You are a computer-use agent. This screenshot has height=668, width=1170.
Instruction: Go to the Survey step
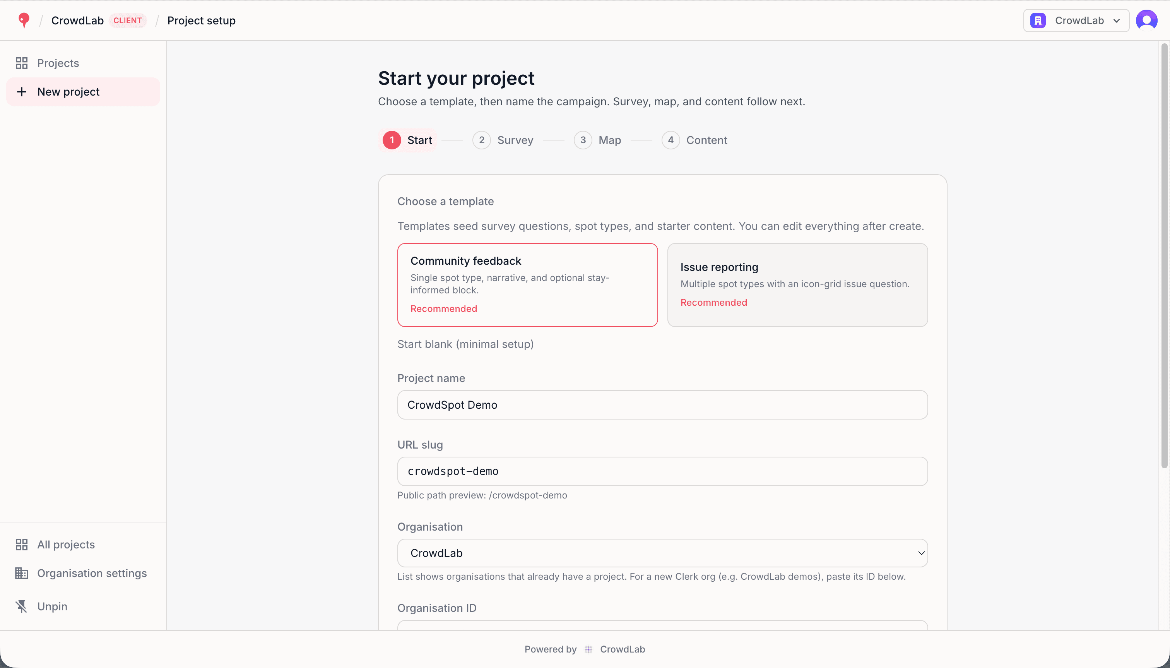[503, 140]
